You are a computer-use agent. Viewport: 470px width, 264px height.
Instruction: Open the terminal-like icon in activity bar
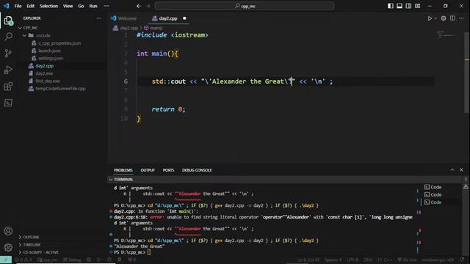8,103
